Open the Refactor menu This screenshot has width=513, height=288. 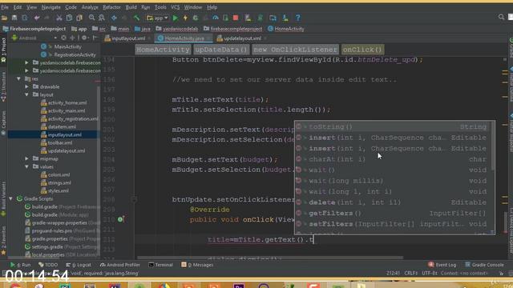[111, 7]
